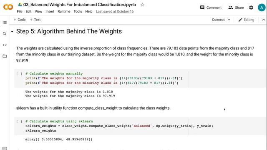This screenshot has width=267, height=150.
Task: Click the Comment button
Action: (x=211, y=7)
